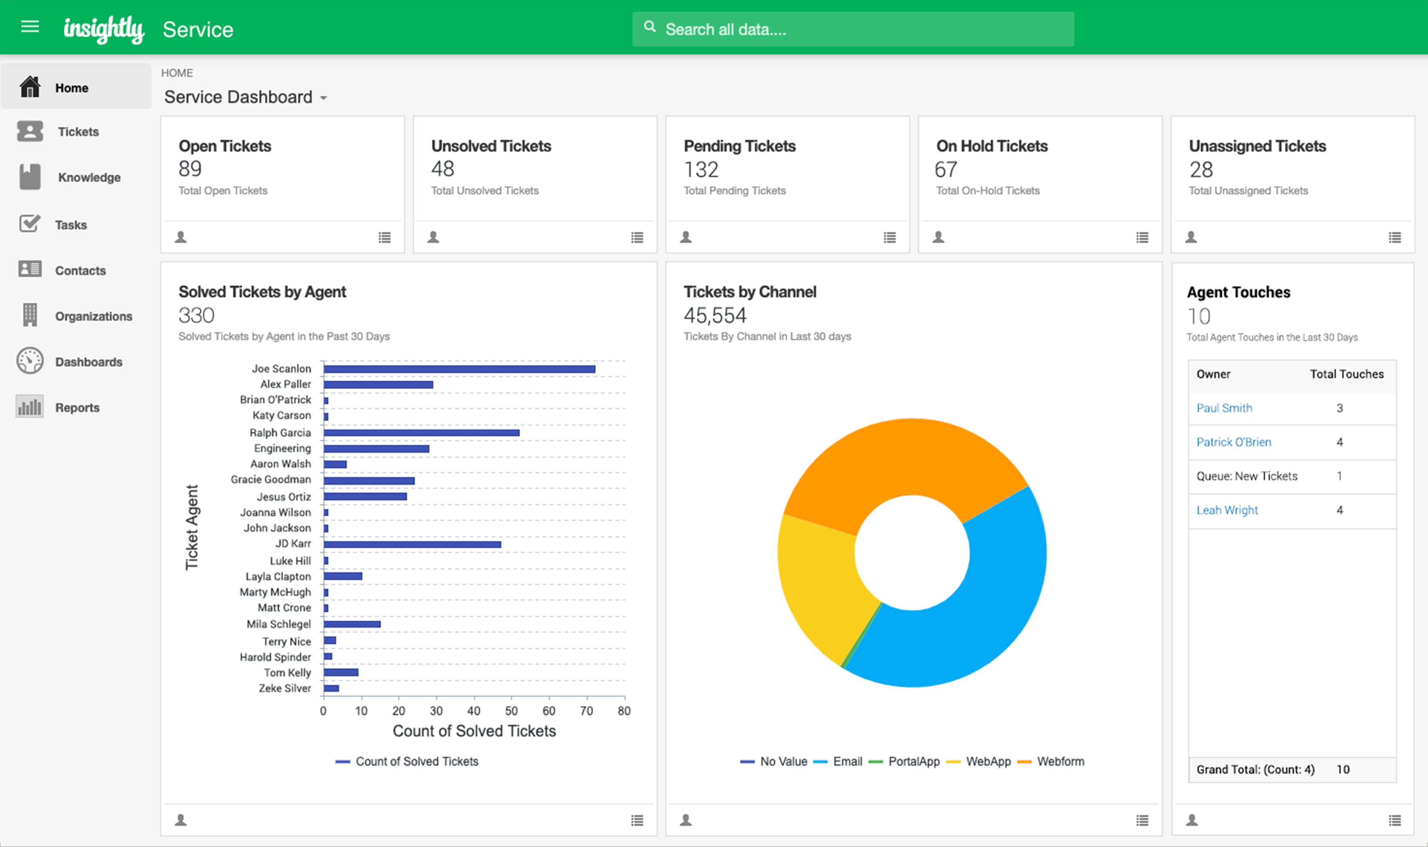The image size is (1428, 847).
Task: Open Dashboards from the sidebar
Action: click(x=88, y=362)
